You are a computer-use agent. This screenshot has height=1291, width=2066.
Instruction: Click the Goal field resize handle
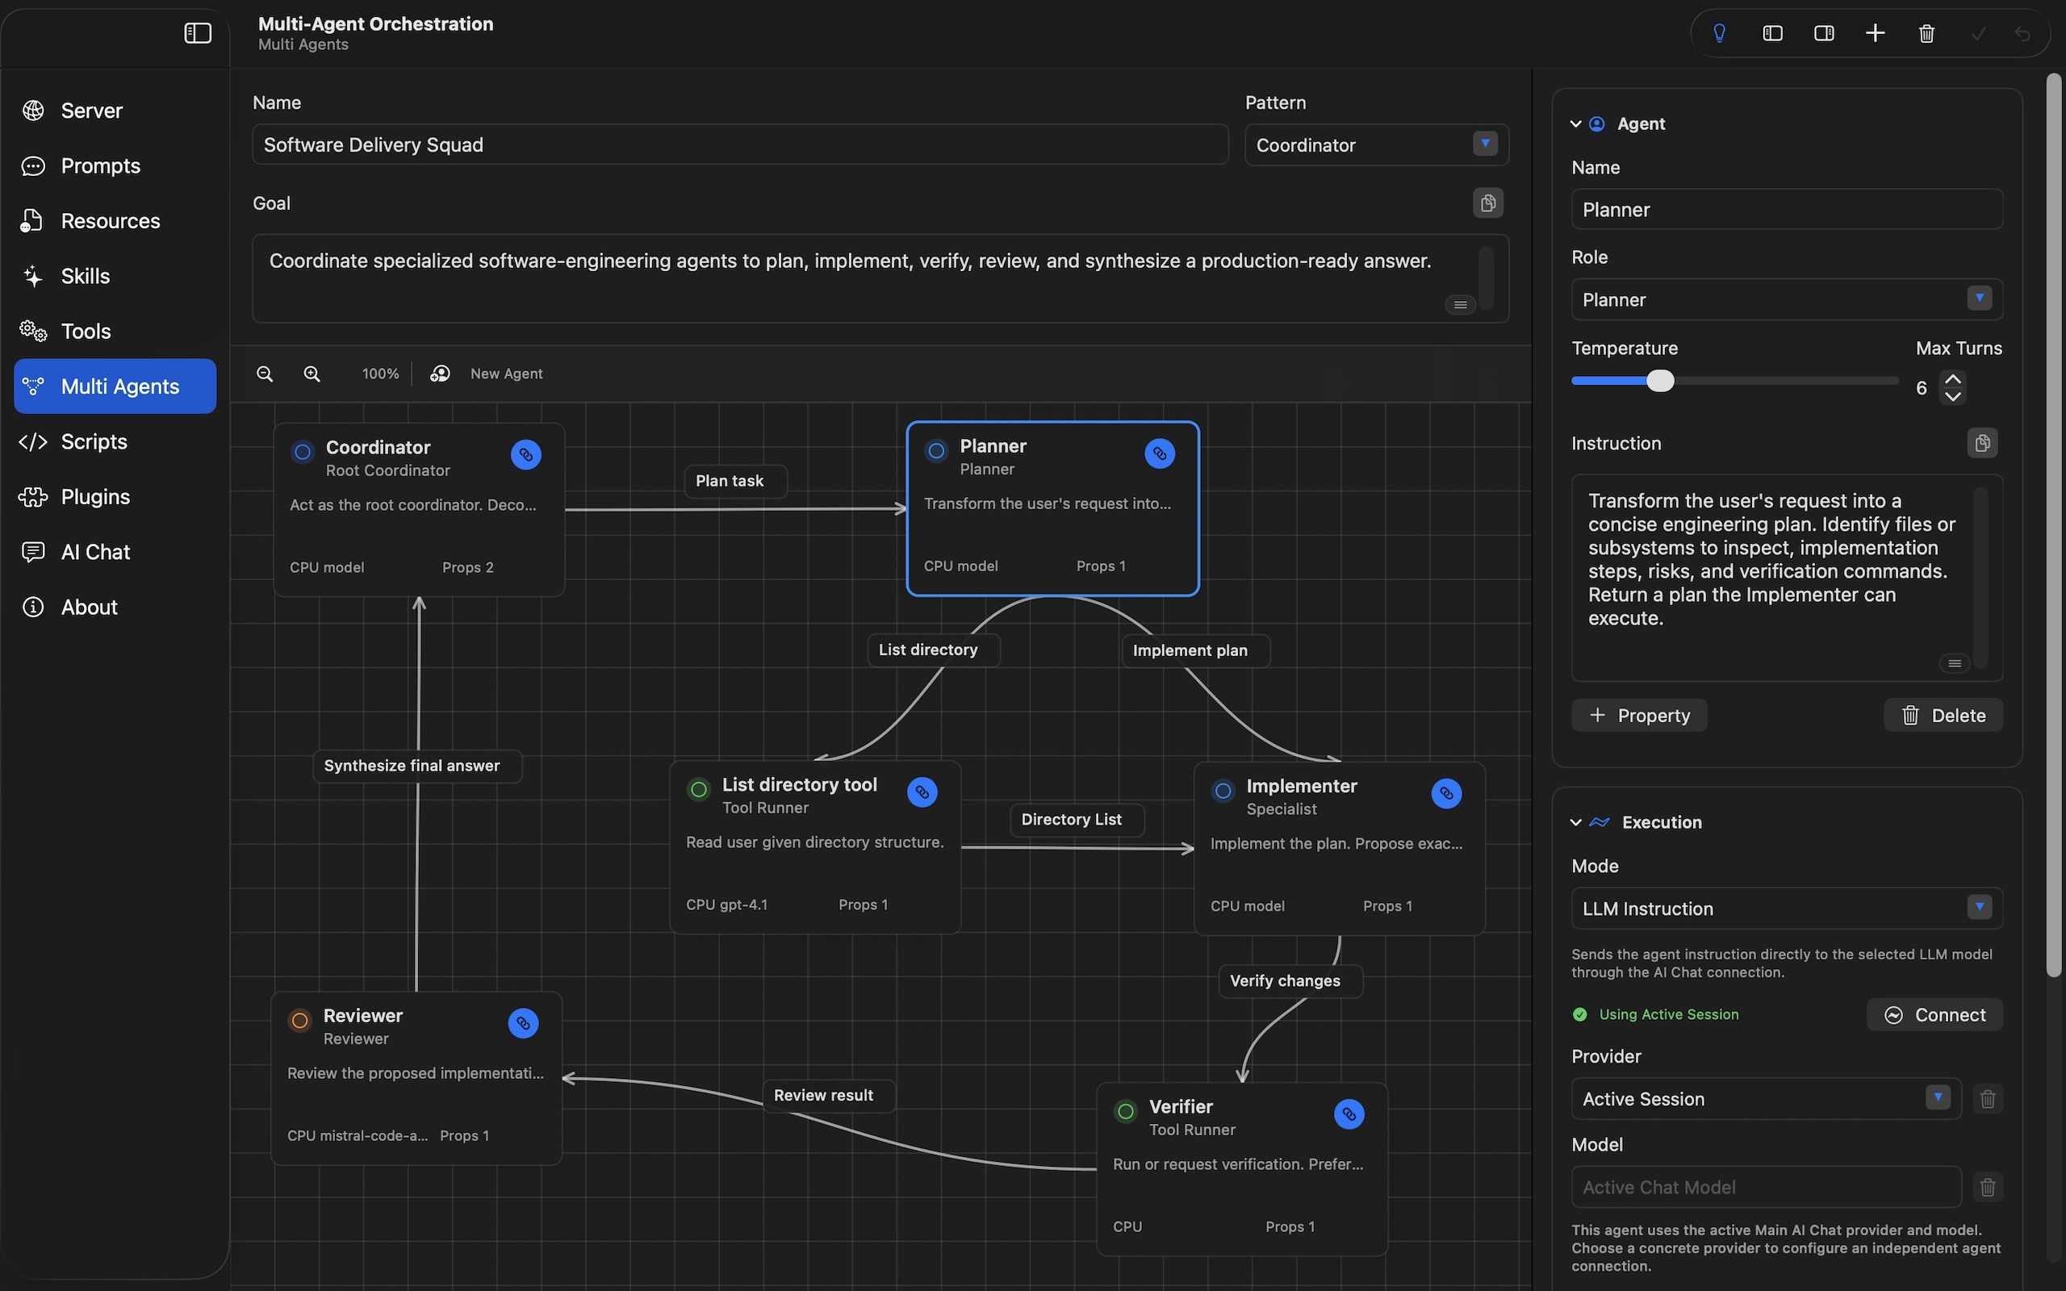click(x=1460, y=305)
